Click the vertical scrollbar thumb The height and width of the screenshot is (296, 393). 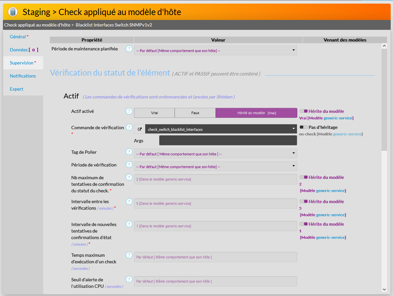(384, 98)
